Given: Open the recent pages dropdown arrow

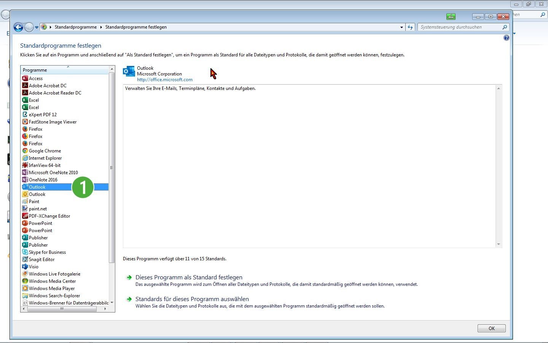Looking at the screenshot, I should [37, 27].
